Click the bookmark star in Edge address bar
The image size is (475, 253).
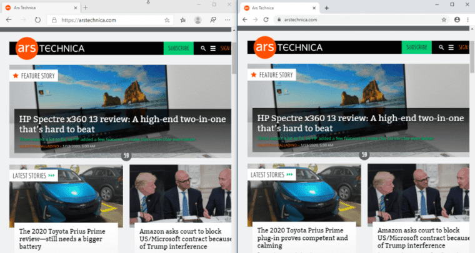coord(167,20)
